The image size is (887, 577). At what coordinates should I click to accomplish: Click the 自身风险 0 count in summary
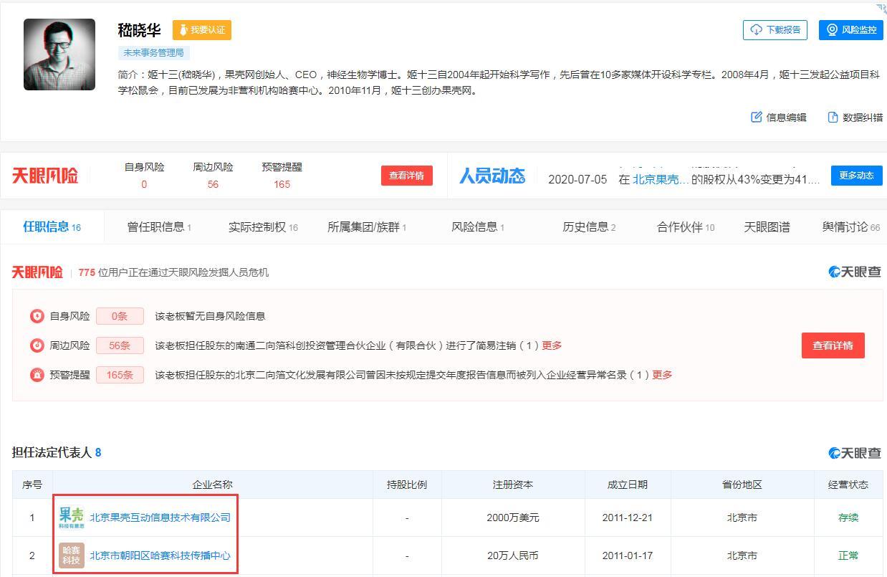click(144, 184)
